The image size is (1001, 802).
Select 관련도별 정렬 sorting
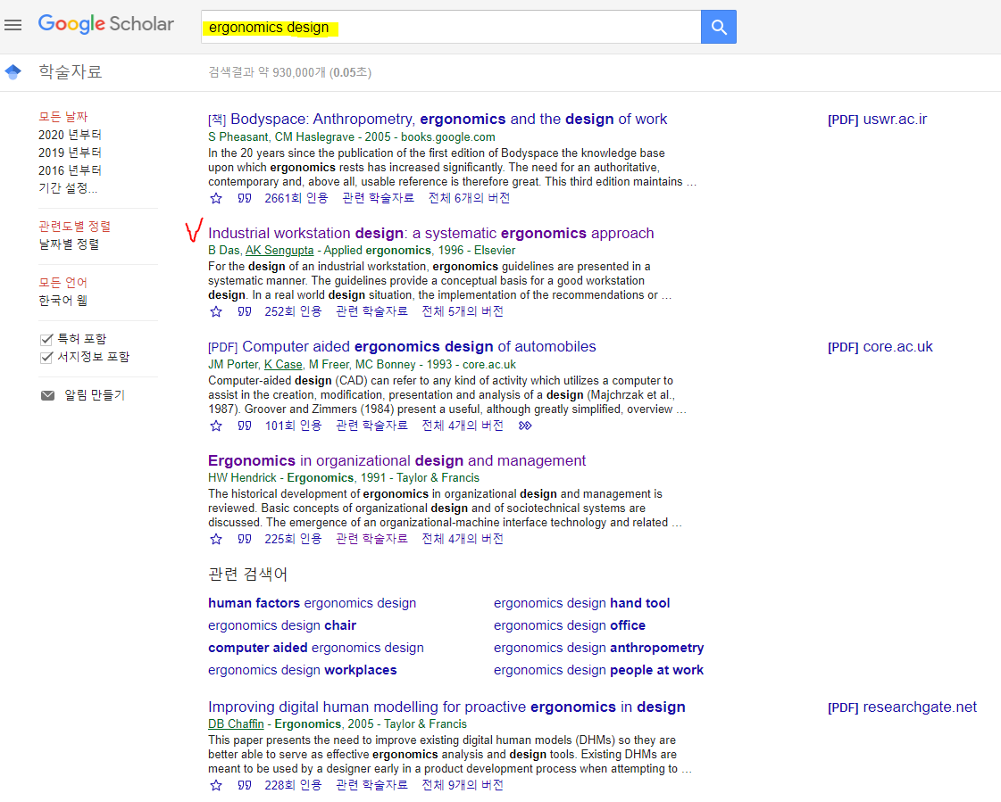pyautogui.click(x=75, y=227)
